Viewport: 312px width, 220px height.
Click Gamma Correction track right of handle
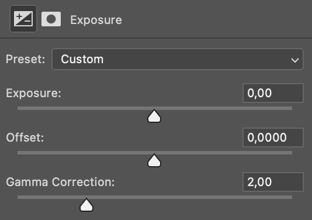pyautogui.click(x=193, y=197)
